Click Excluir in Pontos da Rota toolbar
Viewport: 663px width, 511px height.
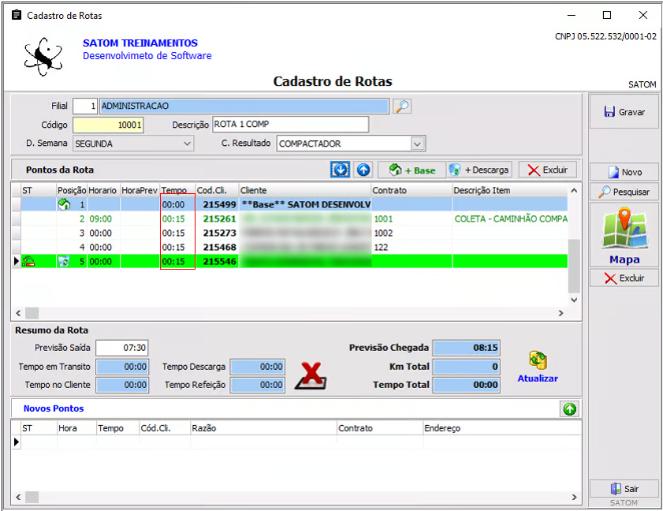[547, 170]
